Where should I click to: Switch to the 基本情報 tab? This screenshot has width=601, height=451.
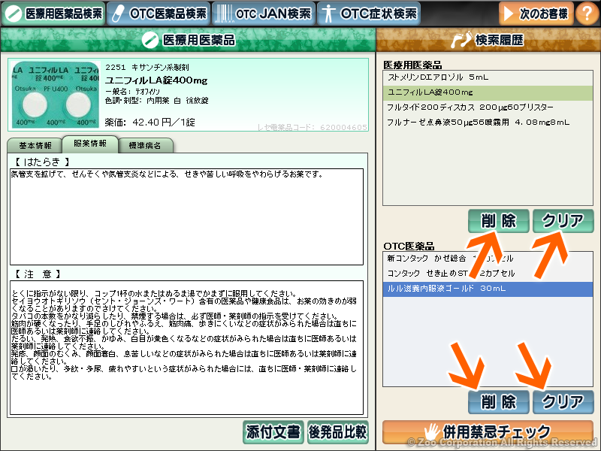[35, 145]
